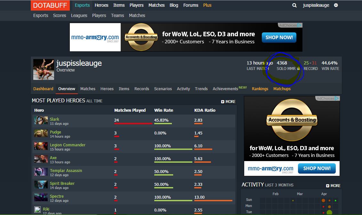Click the Templar Assassin hero icon
362x215 pixels.
click(41, 172)
